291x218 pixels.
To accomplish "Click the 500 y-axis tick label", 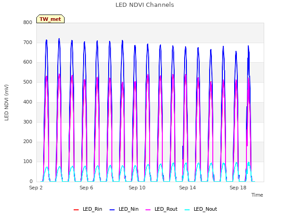I will pyautogui.click(x=28, y=82).
